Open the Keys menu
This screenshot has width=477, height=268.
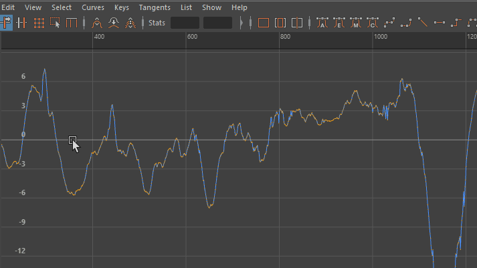[122, 7]
